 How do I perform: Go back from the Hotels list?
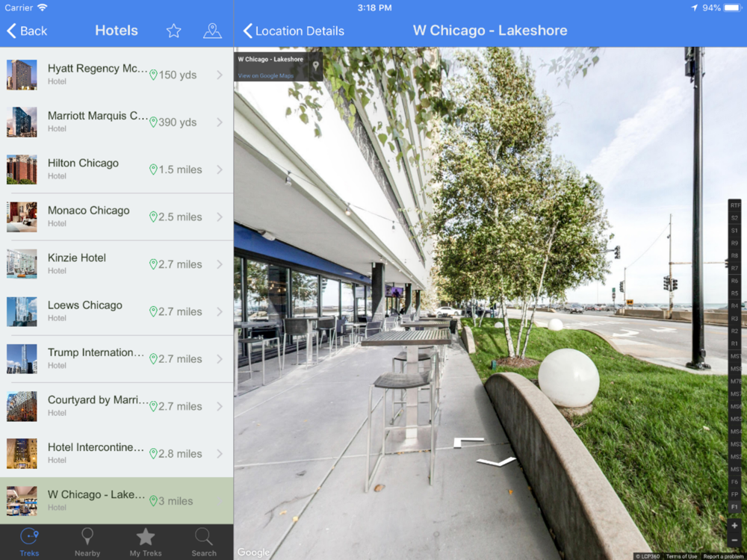click(27, 31)
